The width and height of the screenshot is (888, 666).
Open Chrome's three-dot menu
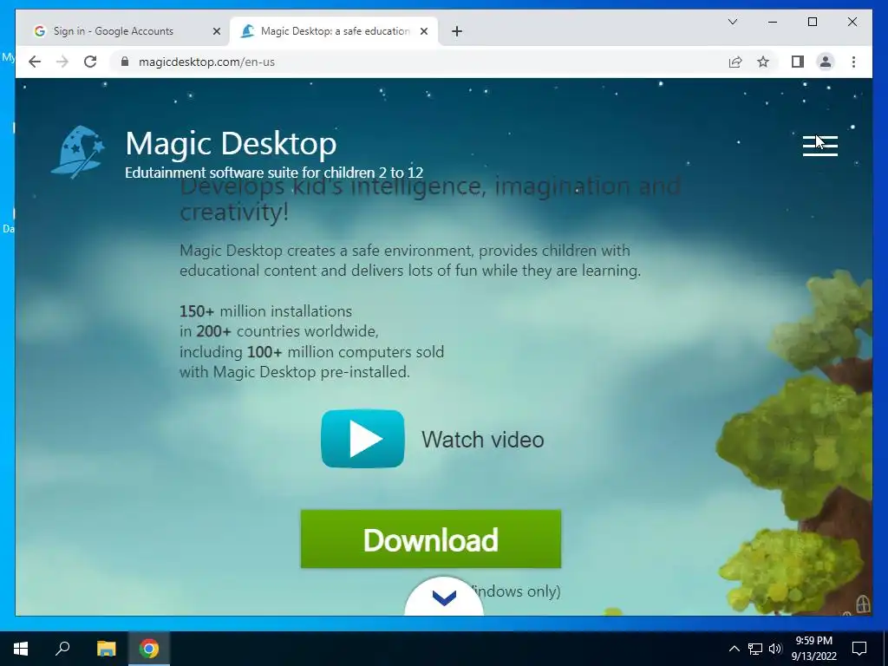click(x=853, y=62)
